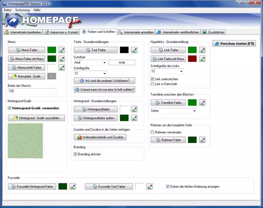Screen dimensions: 263x208
Task: Click eyedropper icon beside Menüschrift Farbe
Action: pos(62,67)
